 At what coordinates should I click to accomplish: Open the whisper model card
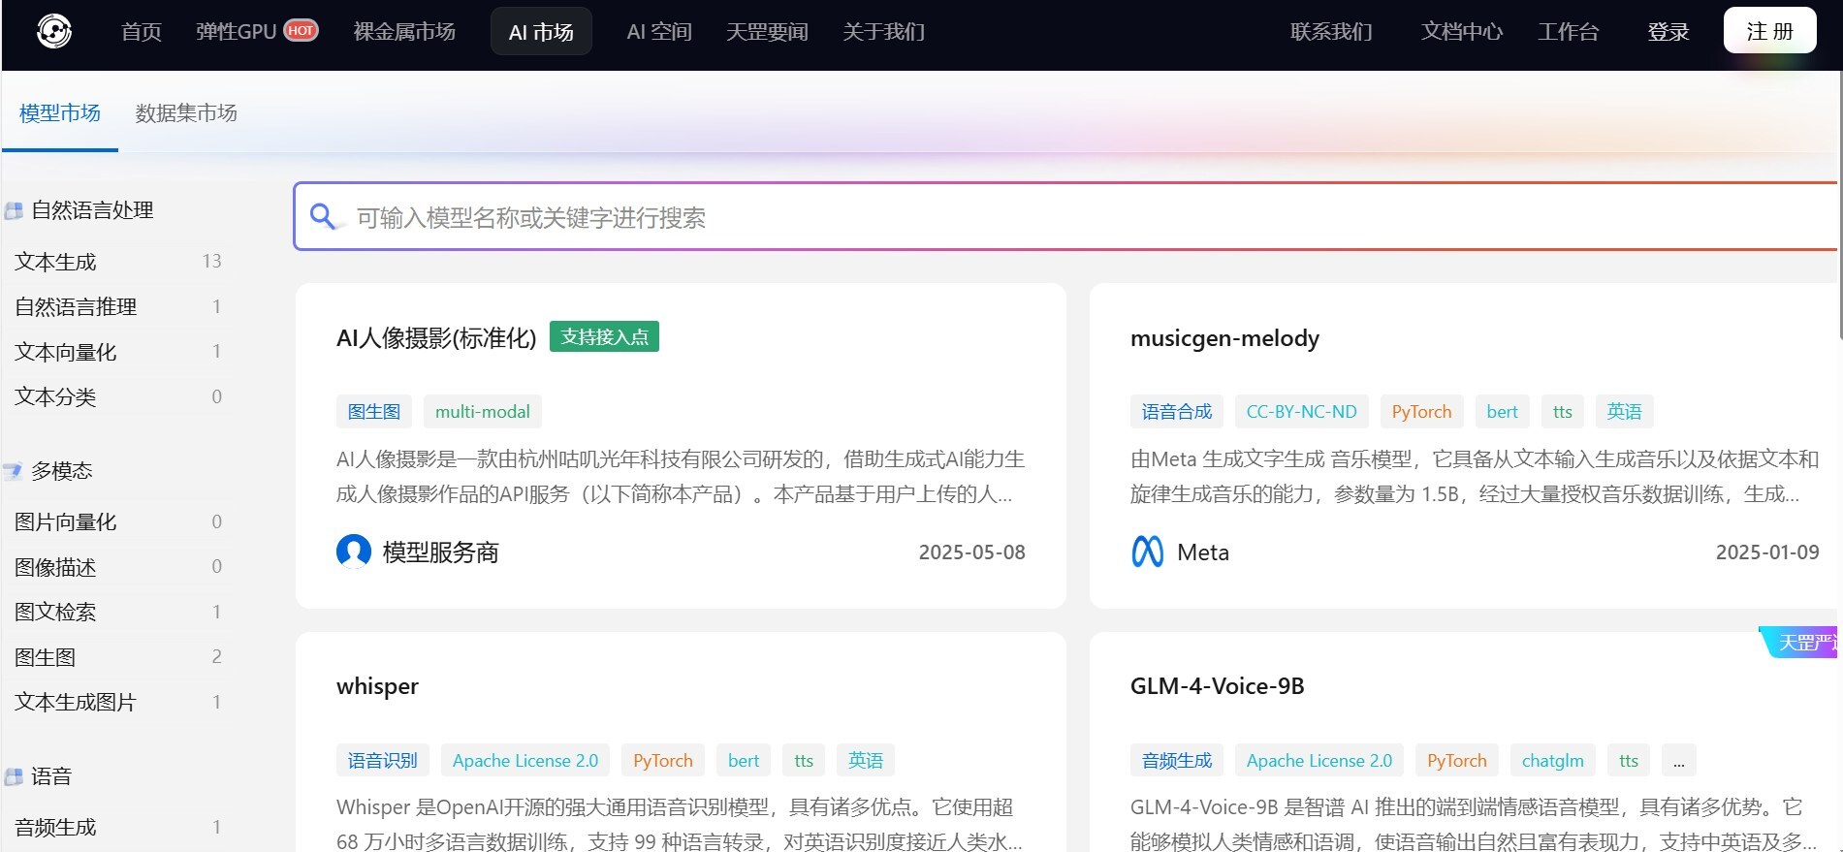point(377,686)
